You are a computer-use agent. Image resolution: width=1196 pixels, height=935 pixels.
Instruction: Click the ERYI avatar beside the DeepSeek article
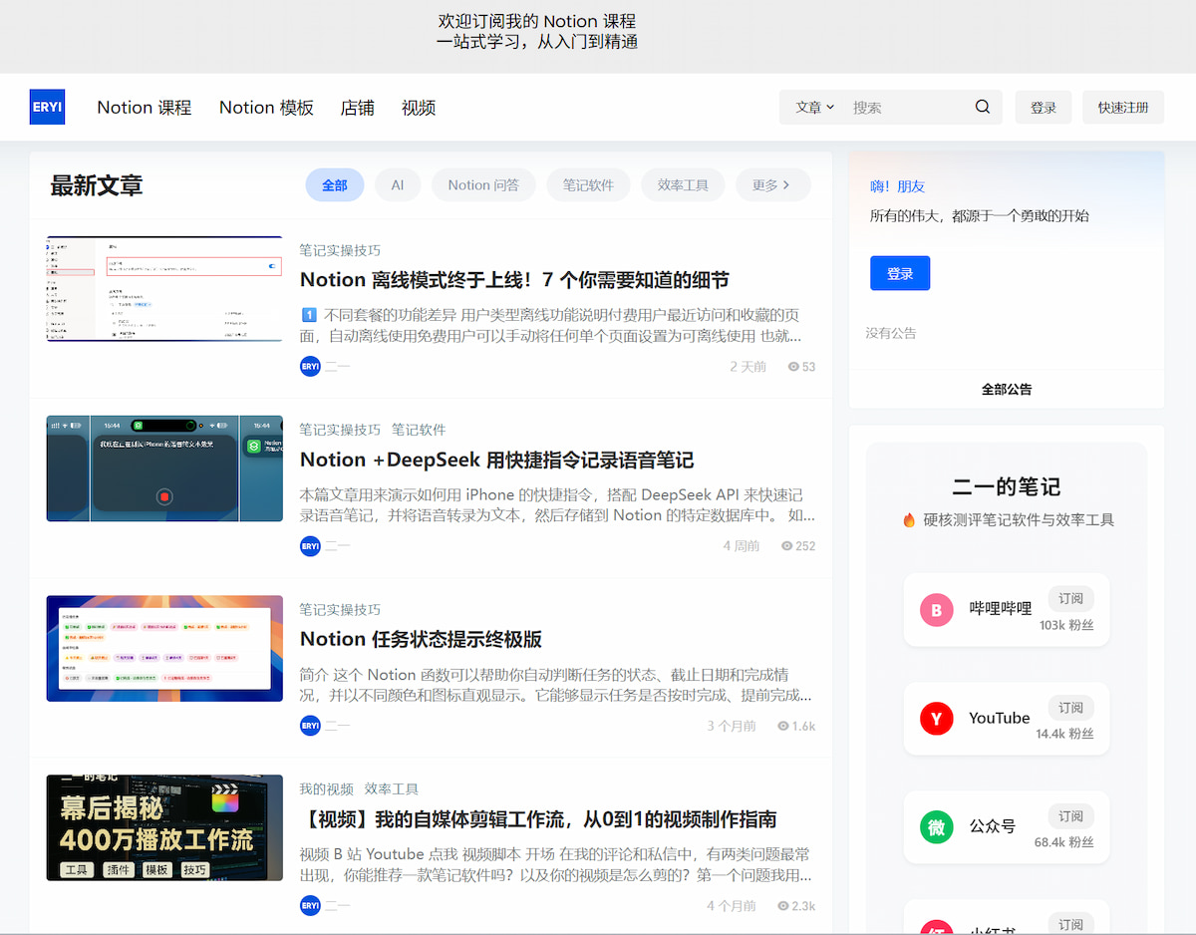(x=310, y=545)
